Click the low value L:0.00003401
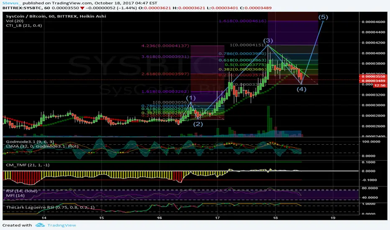The width and height of the screenshot is (390, 230). [223, 8]
